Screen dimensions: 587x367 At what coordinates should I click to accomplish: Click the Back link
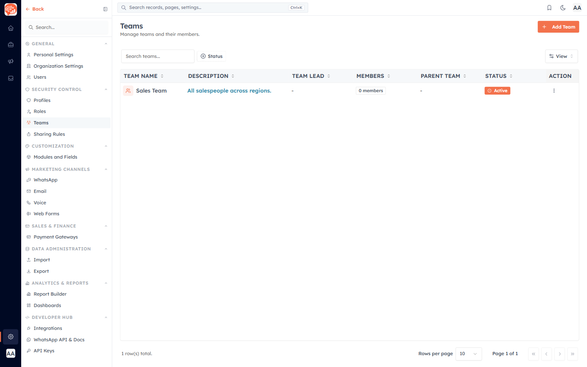pos(35,9)
